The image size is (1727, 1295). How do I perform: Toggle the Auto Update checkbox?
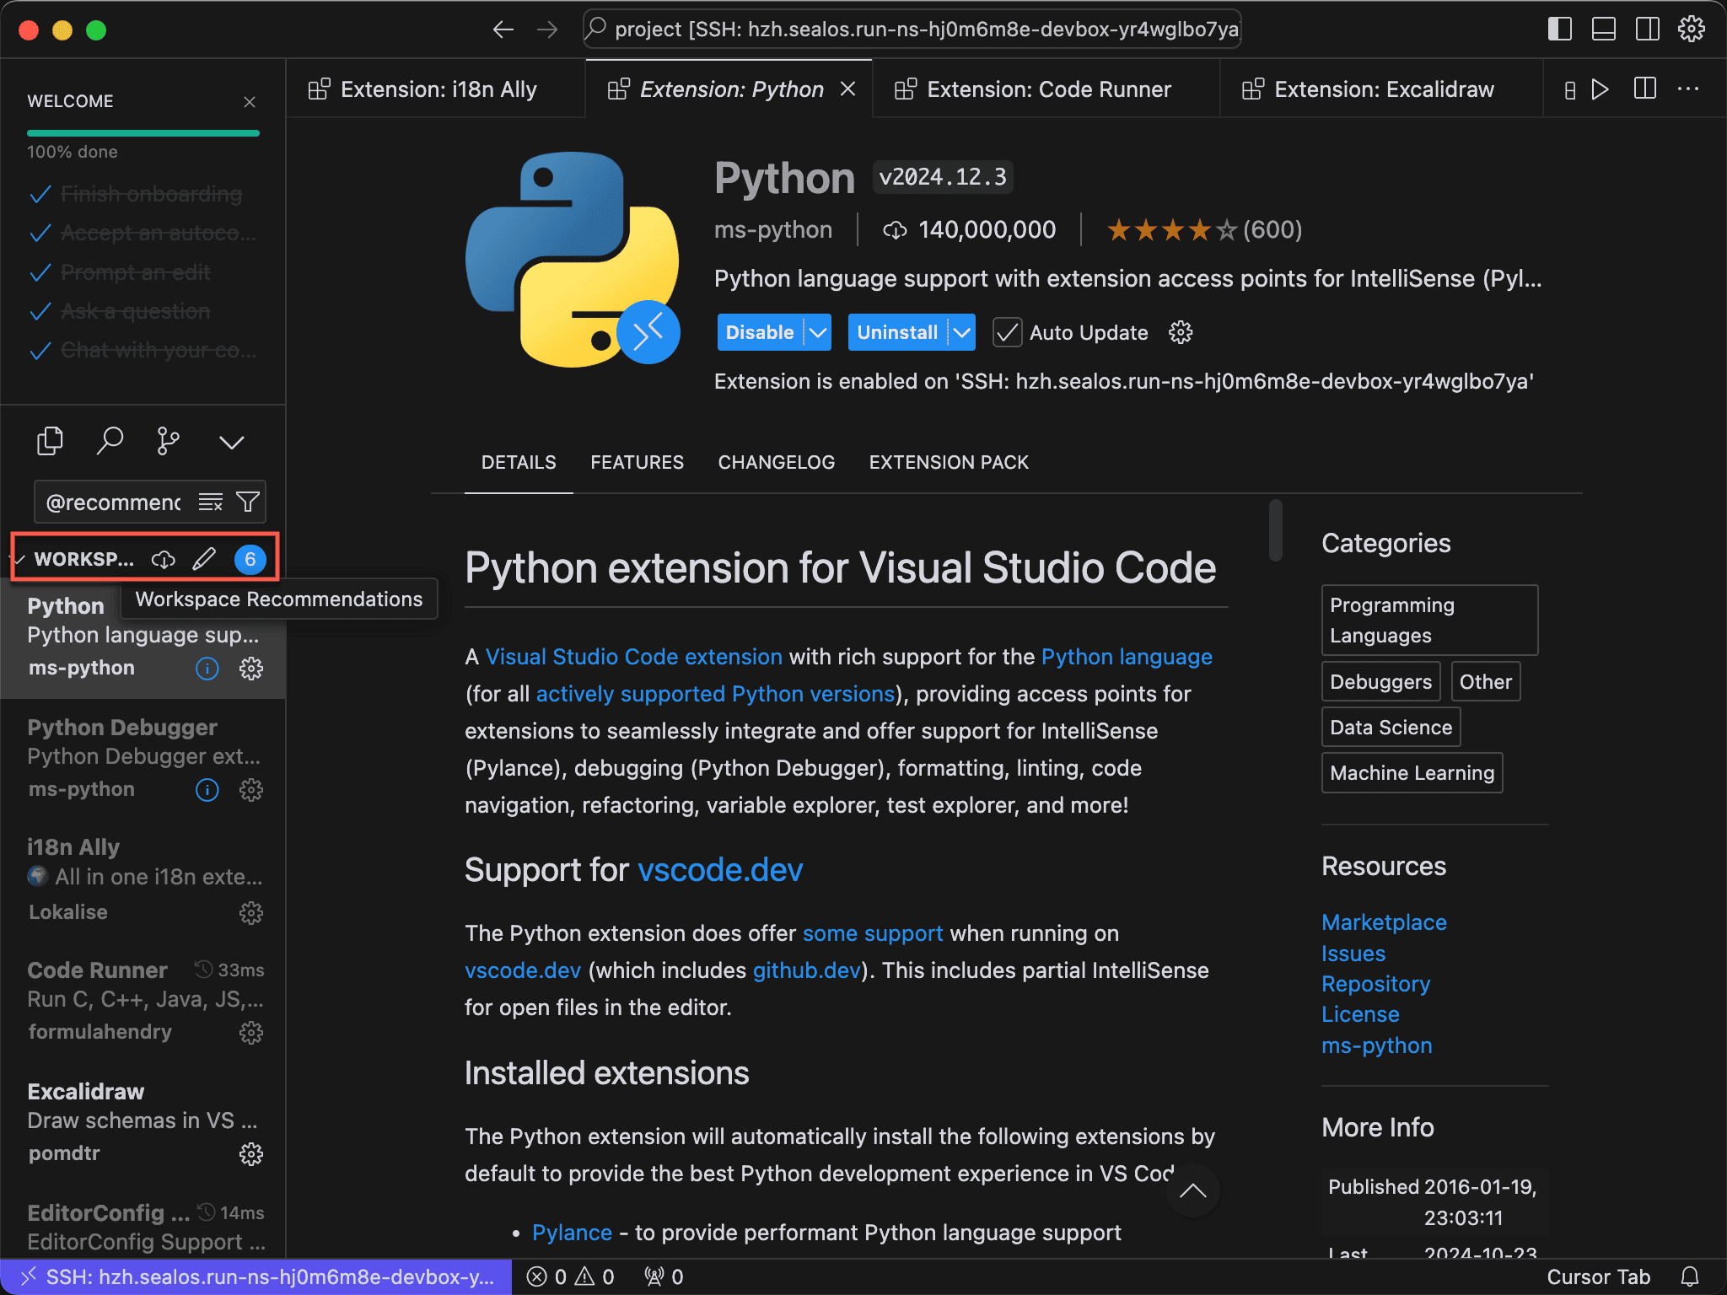1007,333
